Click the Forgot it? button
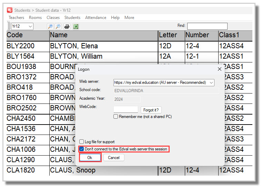This screenshot has height=187, width=261. (151, 110)
